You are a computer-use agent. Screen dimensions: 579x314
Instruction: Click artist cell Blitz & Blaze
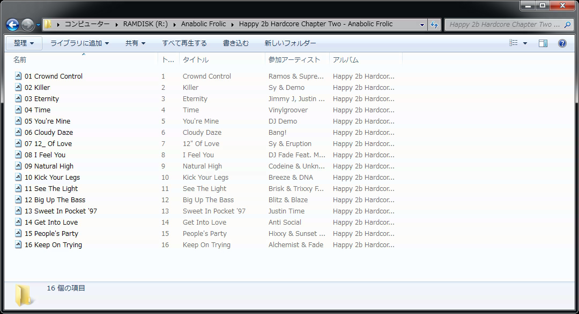288,200
